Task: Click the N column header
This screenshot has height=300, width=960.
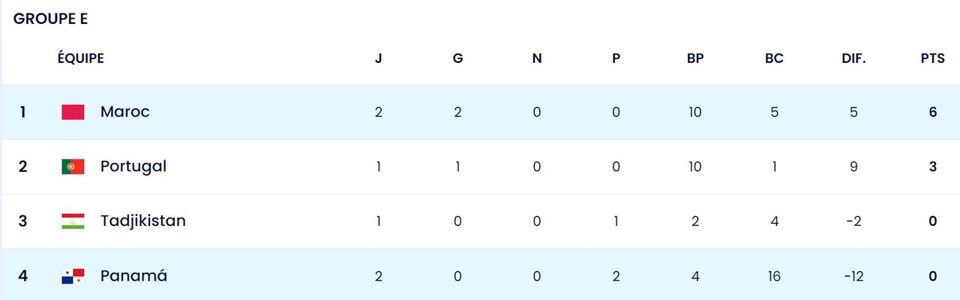Action: 537,58
